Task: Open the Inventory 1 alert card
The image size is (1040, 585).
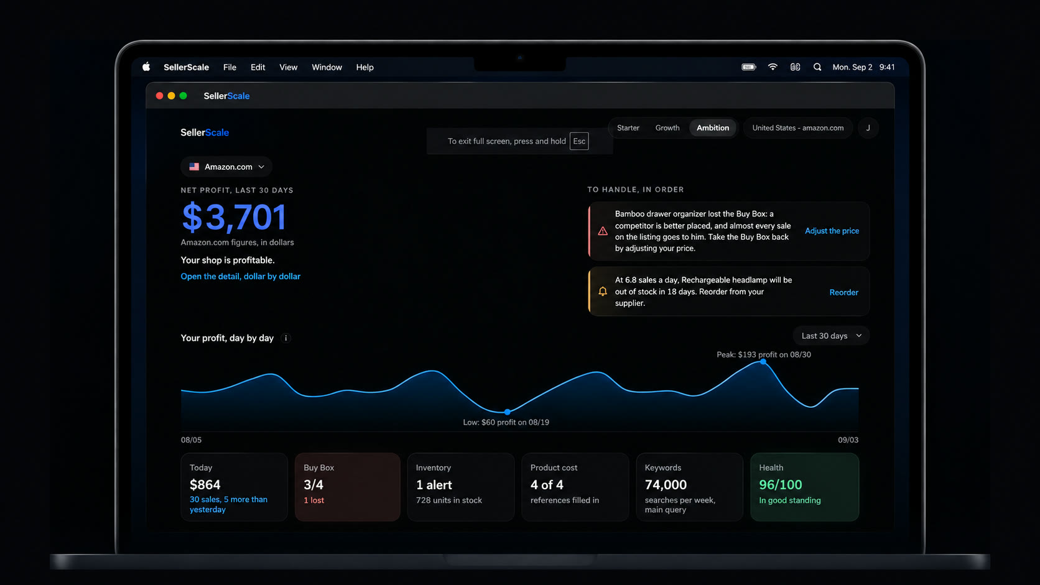Action: [x=461, y=487]
